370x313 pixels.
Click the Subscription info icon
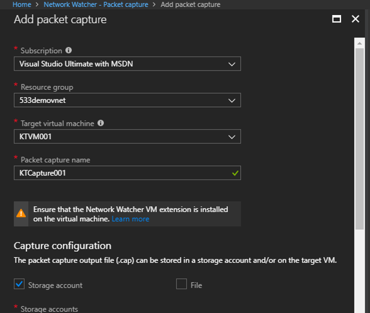(x=69, y=51)
